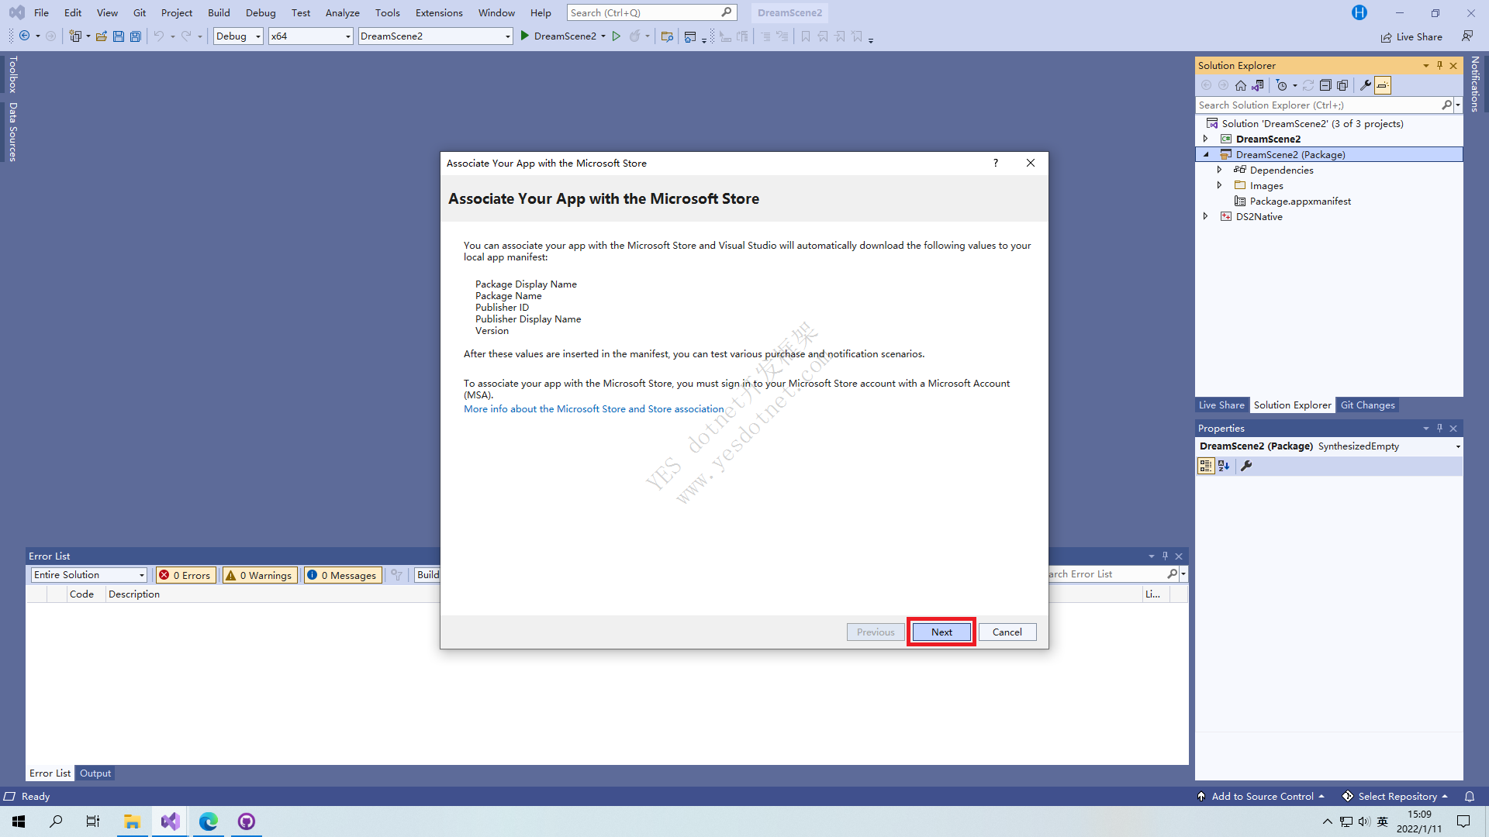1489x837 pixels.
Task: Expand the DS2Native project node
Action: point(1206,216)
